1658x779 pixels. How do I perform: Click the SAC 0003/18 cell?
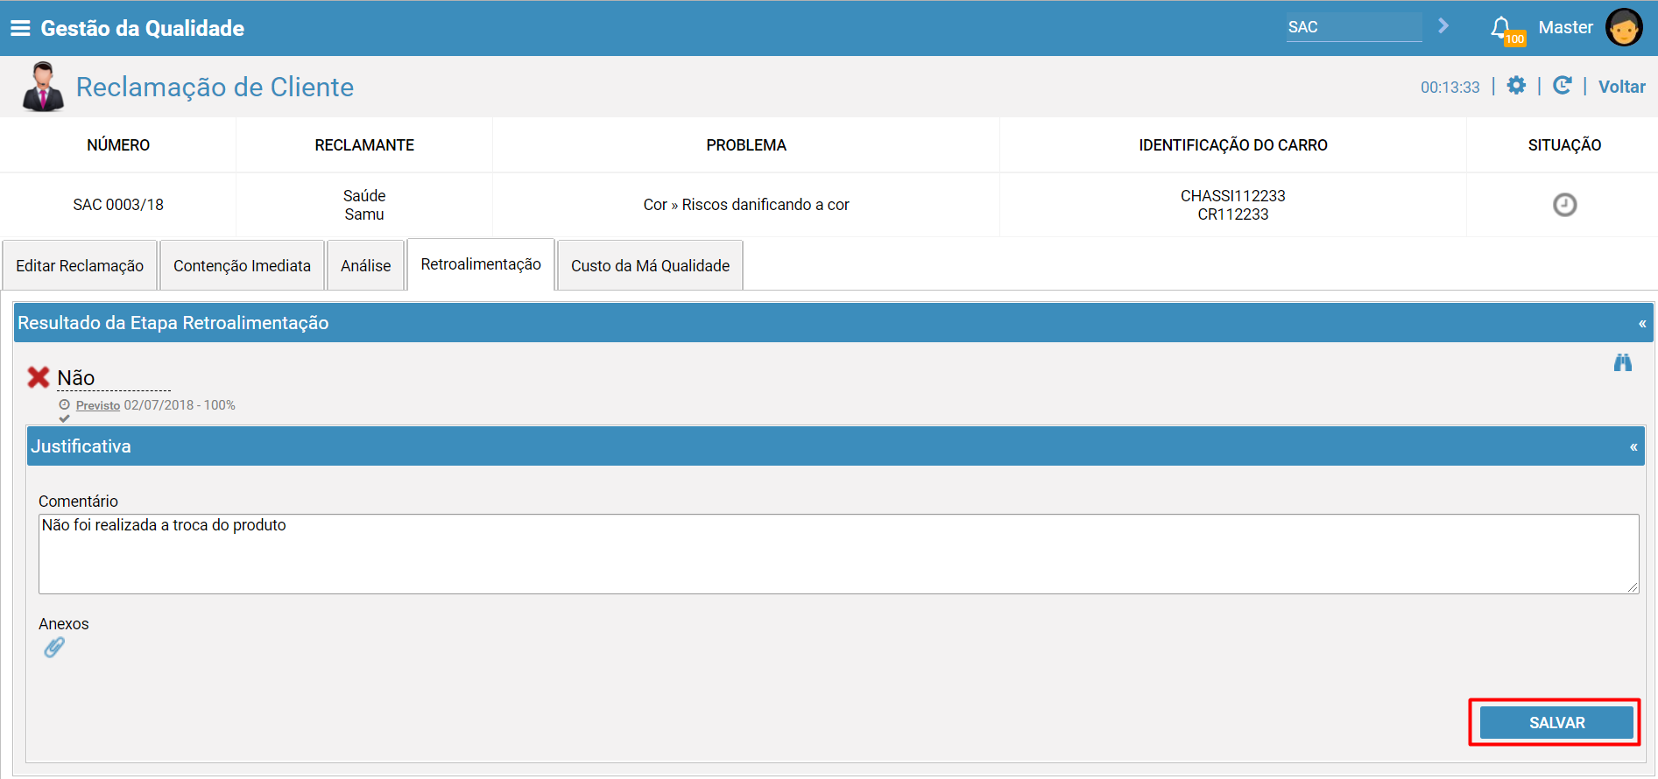[118, 205]
